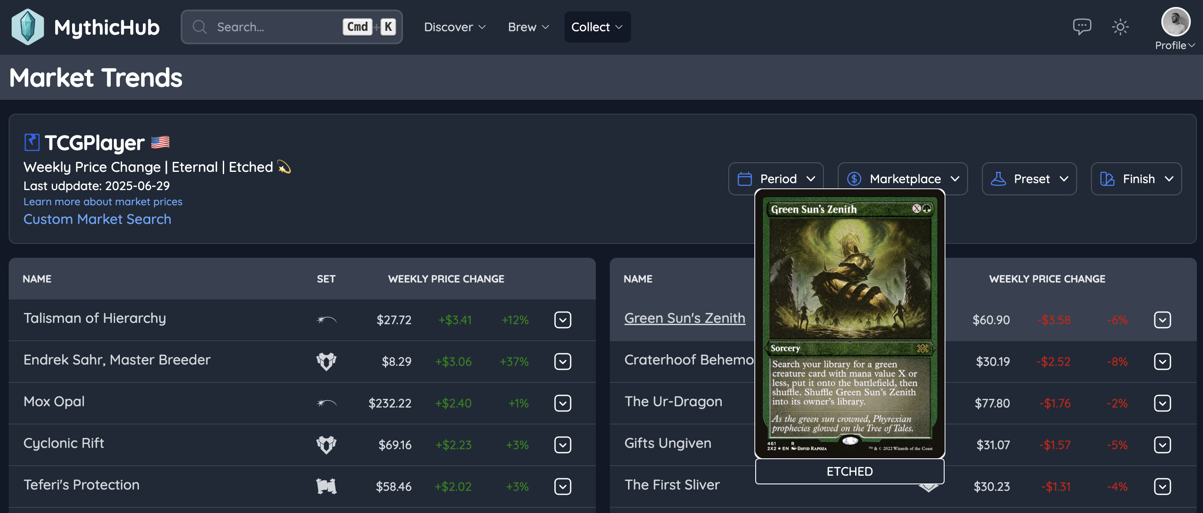Open the Collect menu
The height and width of the screenshot is (513, 1203).
[597, 27]
